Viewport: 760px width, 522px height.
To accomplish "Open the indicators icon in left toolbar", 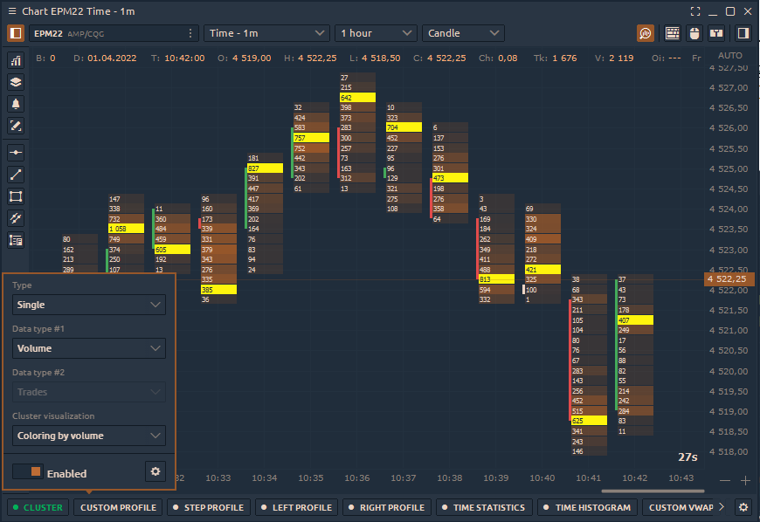I will [x=16, y=60].
